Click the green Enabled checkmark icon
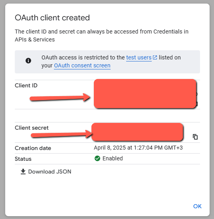Screen dimensions: 214x219 click(x=97, y=158)
